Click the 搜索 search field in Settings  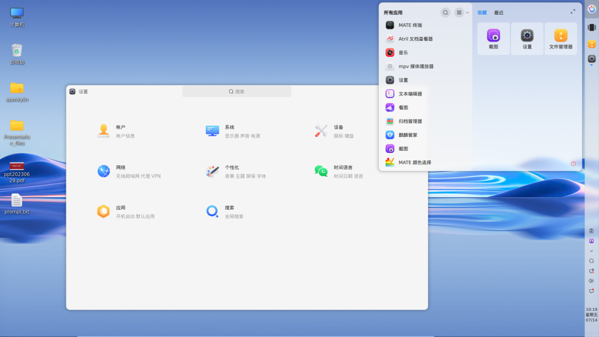click(x=236, y=91)
